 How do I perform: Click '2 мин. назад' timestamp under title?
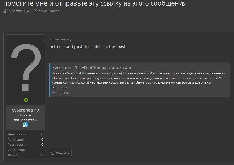(x=49, y=11)
